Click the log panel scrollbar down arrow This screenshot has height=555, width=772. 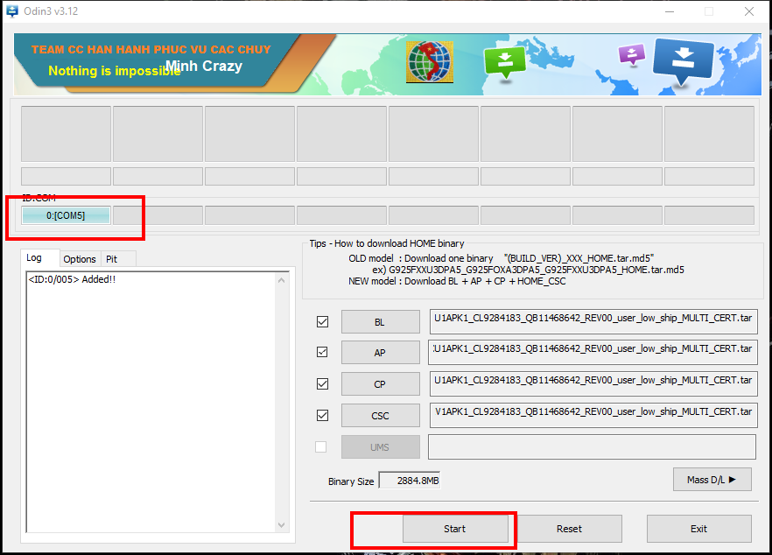coord(282,524)
